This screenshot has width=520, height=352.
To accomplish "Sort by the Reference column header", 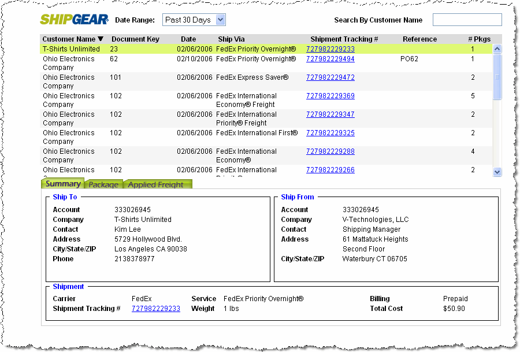I will coord(419,39).
